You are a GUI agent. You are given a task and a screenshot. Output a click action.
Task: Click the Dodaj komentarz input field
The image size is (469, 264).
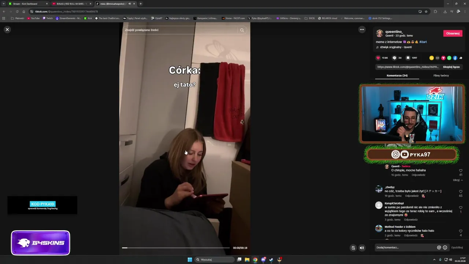(x=406, y=247)
